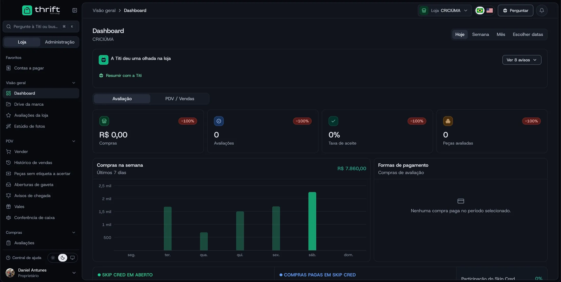Switch the sidebar to Administração
Screen dimensions: 561x282
tap(60, 42)
